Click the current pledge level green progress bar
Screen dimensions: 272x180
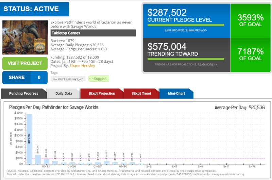point(186,25)
